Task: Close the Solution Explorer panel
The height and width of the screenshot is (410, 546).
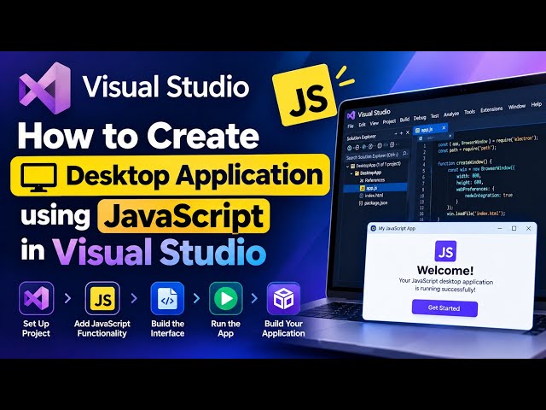Action: click(408, 132)
